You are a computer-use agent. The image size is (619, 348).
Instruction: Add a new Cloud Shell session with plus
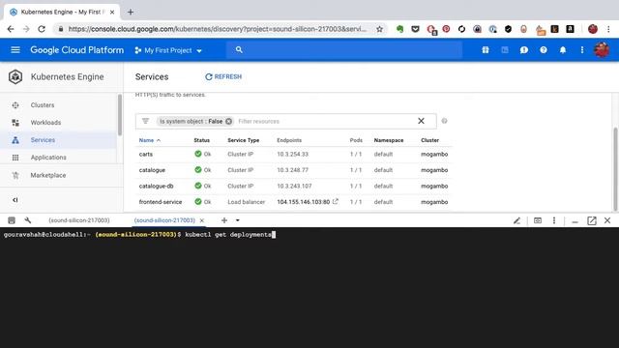(224, 220)
